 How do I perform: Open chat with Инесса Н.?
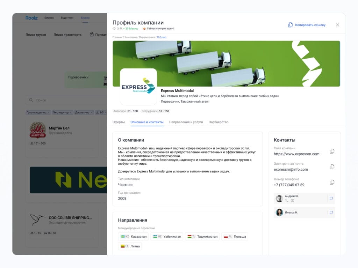point(331,213)
